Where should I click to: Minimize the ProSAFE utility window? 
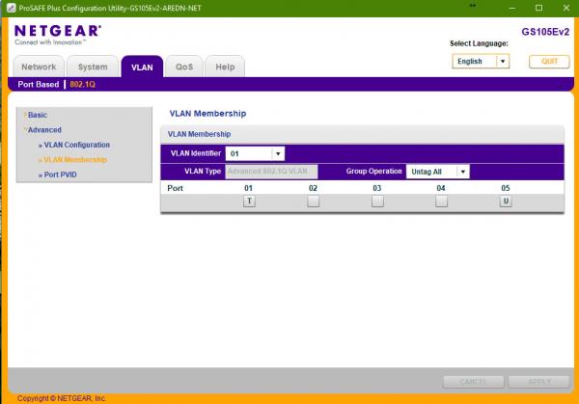[511, 8]
